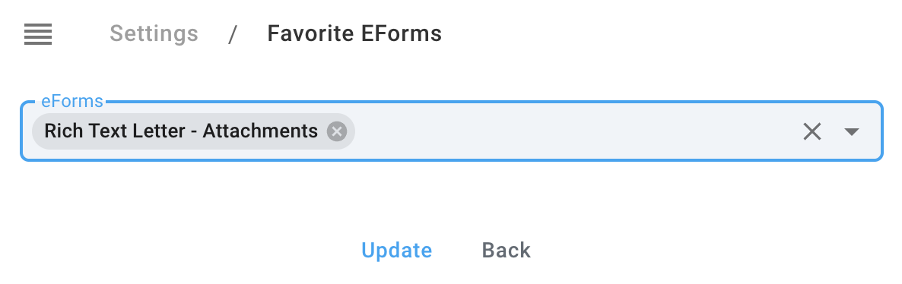The height and width of the screenshot is (284, 902).
Task: Focus the empty area of the eForms field
Action: 575,131
